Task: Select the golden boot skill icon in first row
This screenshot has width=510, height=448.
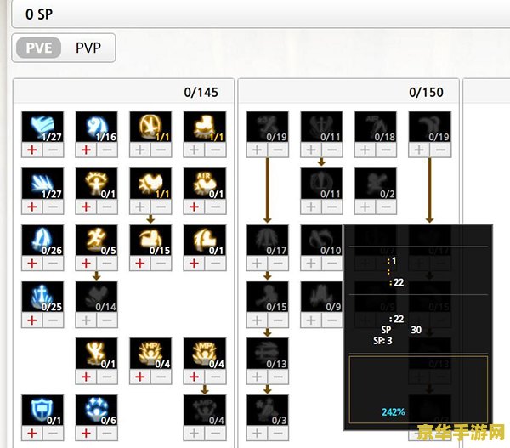Action: click(205, 127)
